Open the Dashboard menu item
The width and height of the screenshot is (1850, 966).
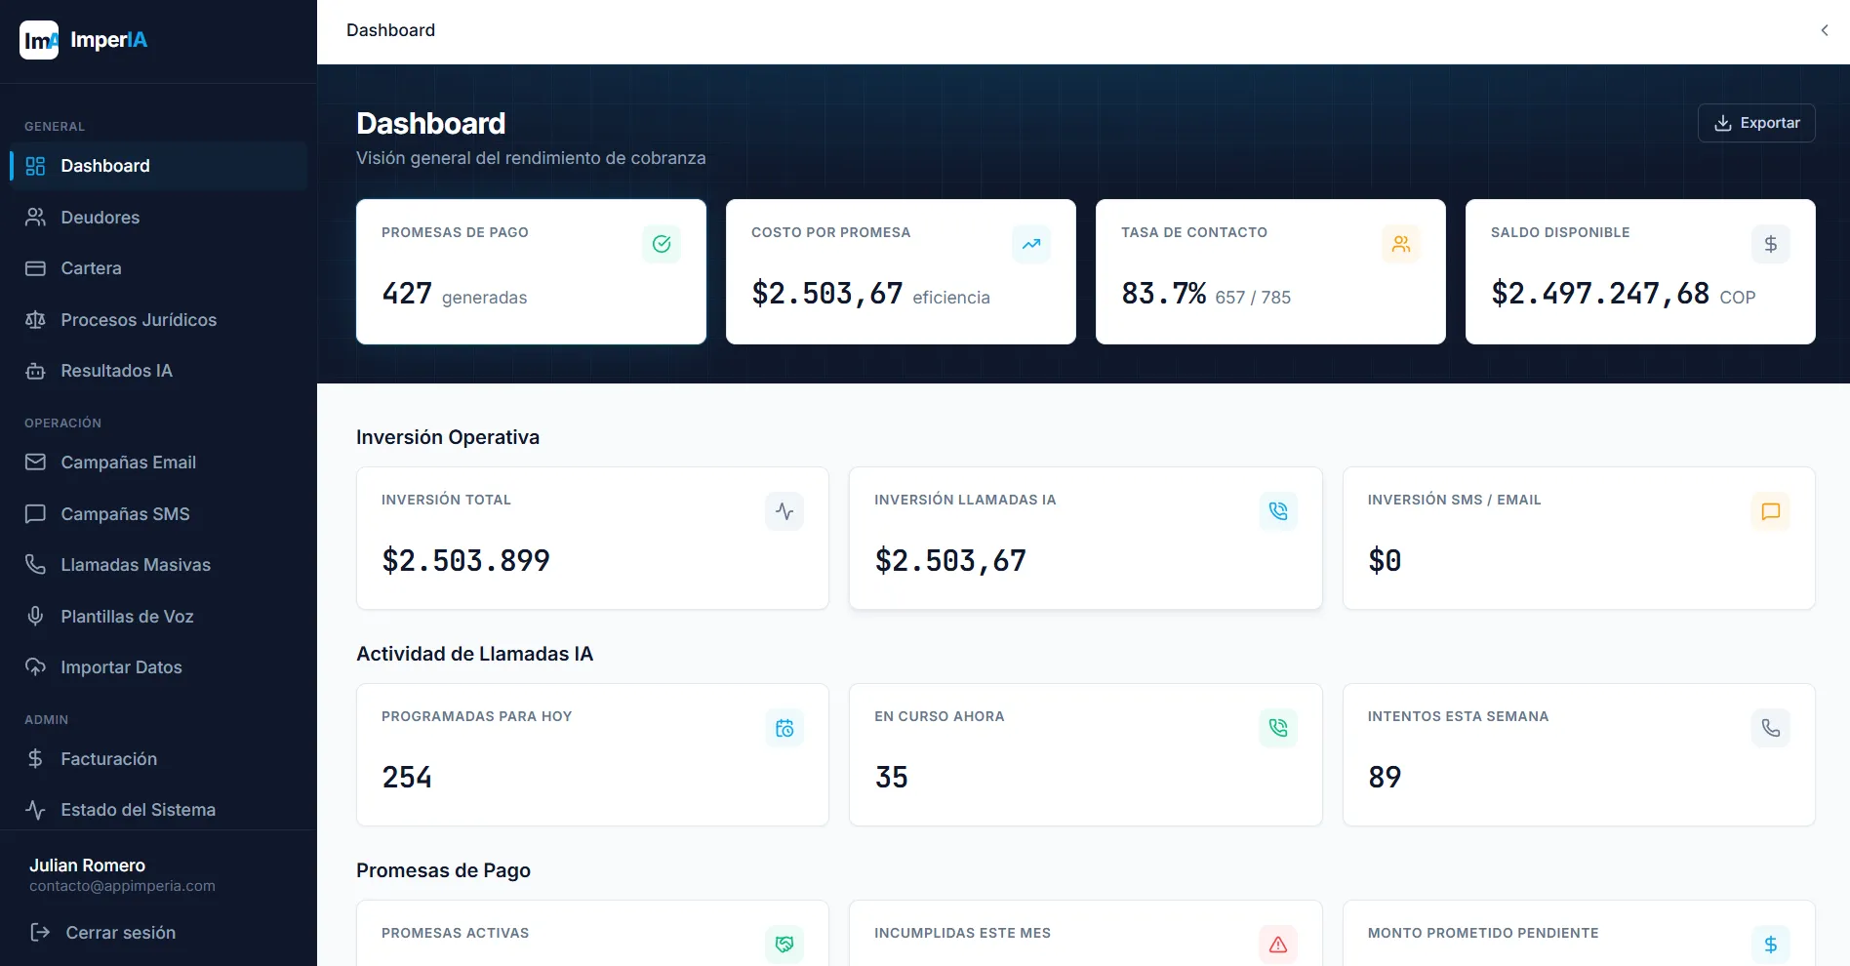point(158,166)
